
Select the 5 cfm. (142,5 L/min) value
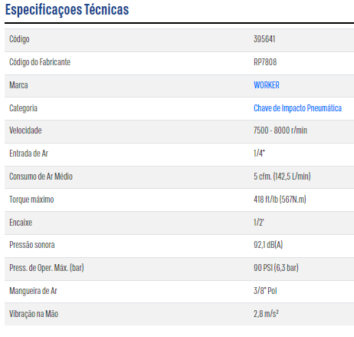[282, 177]
